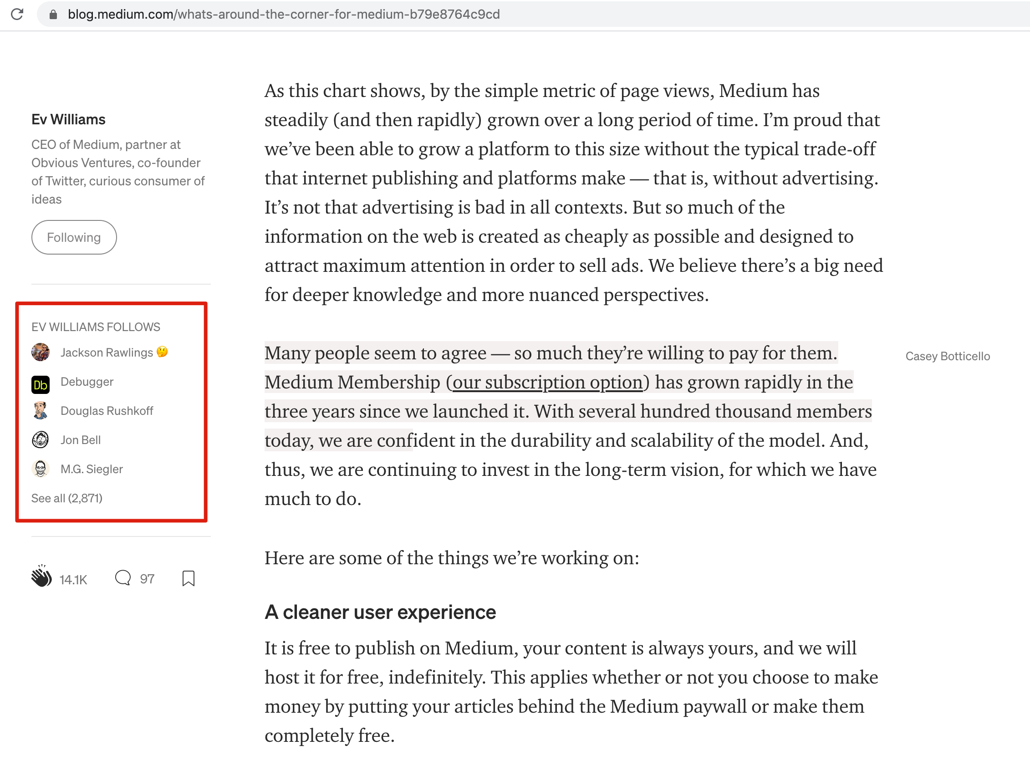Open the Debugger publication logo

coord(41,384)
